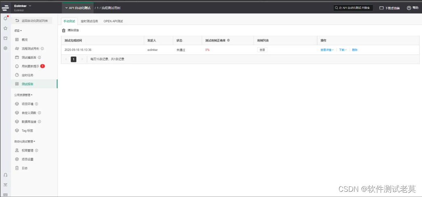Screen dimensions: 422x197
Task: Click 返回自动化测试列表 button
Action: click(32, 21)
